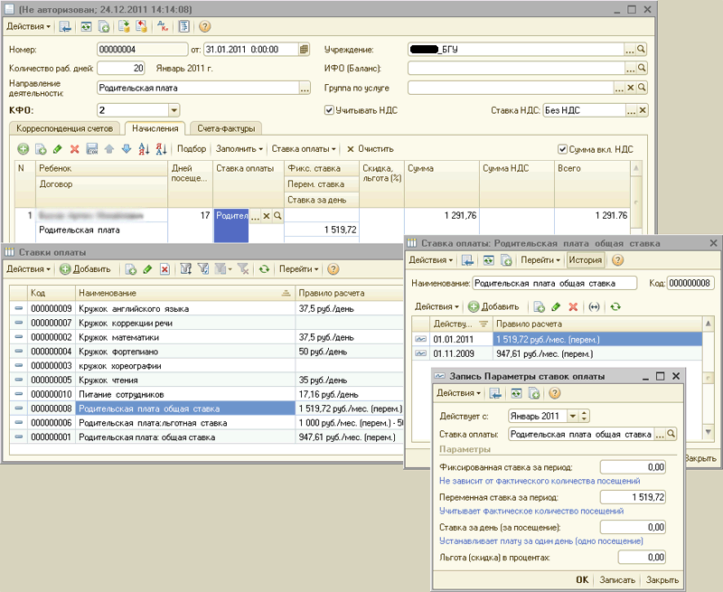This screenshot has height=592, width=723.
Task: Open the calendar picker beside the date field
Action: point(305,49)
